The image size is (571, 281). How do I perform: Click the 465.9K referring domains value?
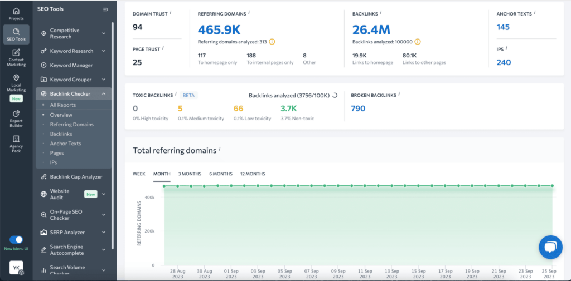coord(219,30)
